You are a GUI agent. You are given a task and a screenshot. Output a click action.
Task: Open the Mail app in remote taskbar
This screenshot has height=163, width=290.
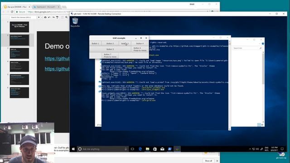click(x=162, y=149)
